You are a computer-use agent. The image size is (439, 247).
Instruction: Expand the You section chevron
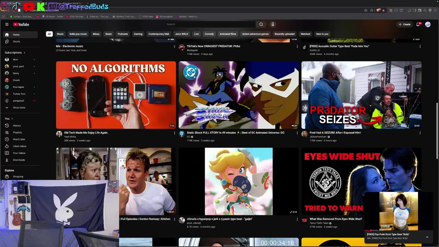coord(12,119)
